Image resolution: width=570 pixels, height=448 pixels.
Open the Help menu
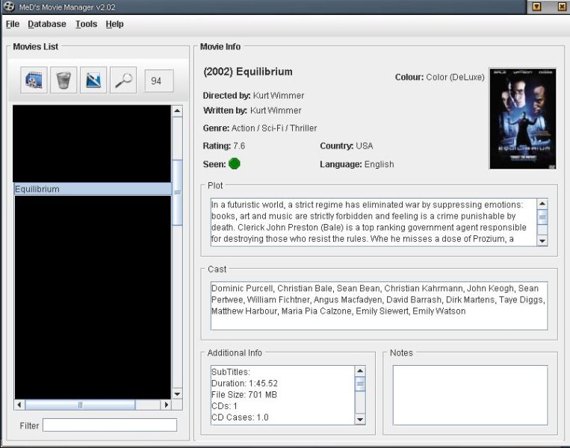pos(114,24)
